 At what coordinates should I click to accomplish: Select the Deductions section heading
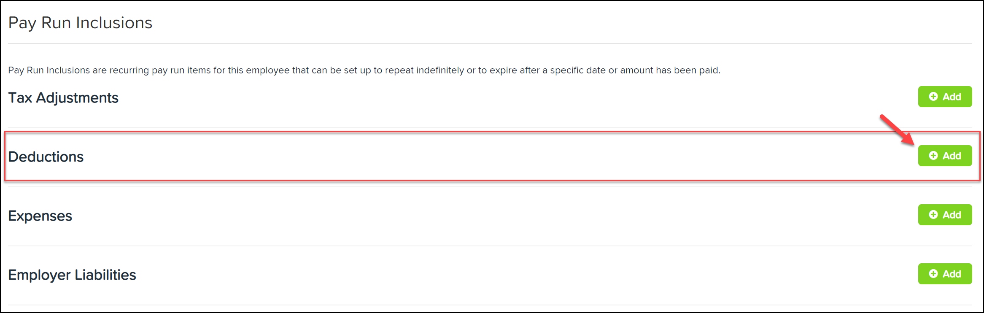point(46,157)
